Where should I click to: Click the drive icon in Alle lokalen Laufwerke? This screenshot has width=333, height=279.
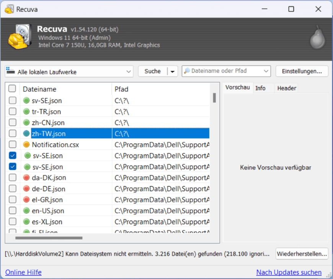pos(10,71)
